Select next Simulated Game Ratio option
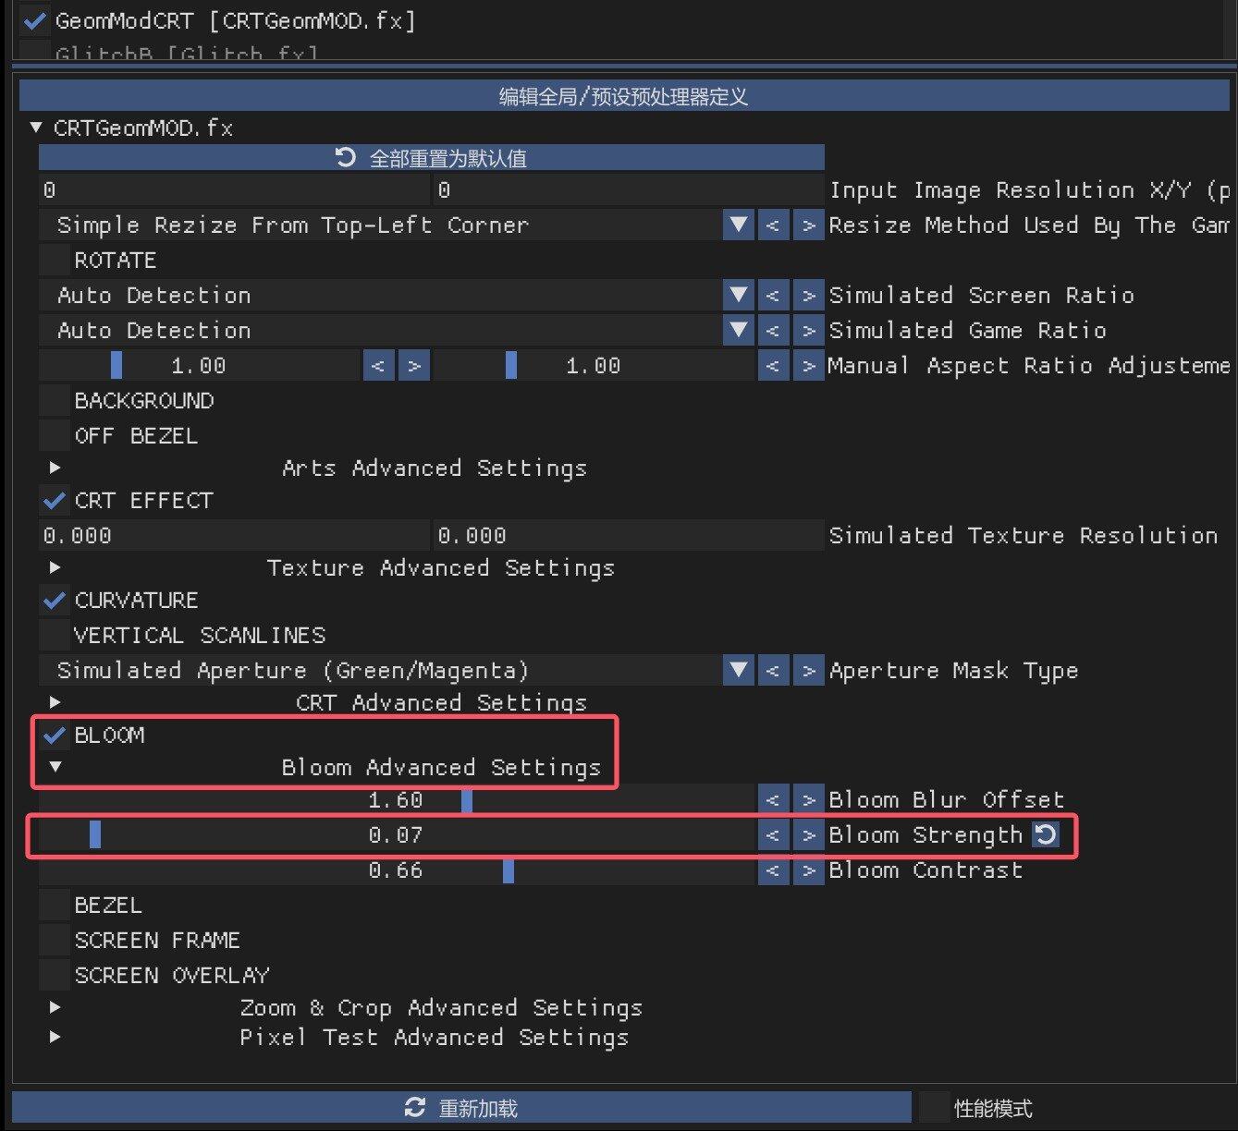The height and width of the screenshot is (1131, 1238). [809, 331]
